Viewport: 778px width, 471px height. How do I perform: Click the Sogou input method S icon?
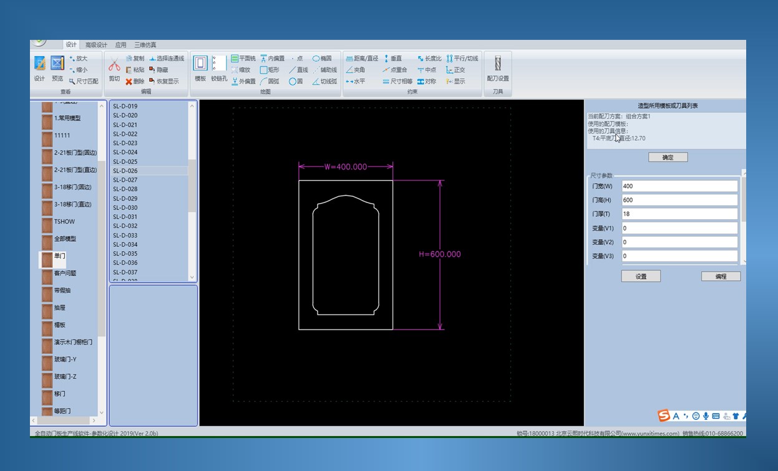664,416
